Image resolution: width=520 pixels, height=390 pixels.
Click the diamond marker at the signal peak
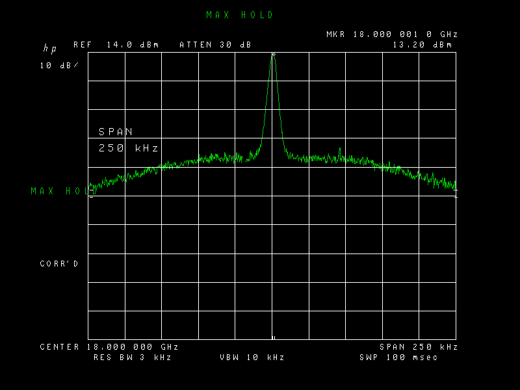[x=274, y=54]
